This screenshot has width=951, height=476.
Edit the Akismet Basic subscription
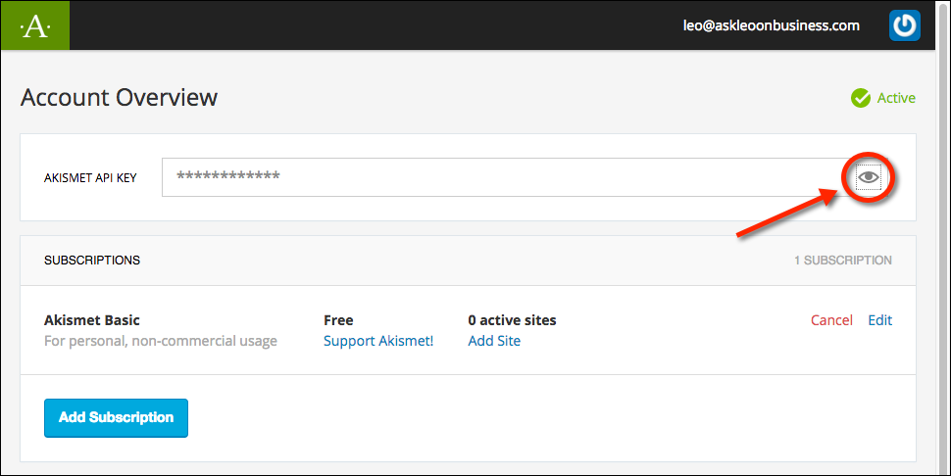point(880,320)
